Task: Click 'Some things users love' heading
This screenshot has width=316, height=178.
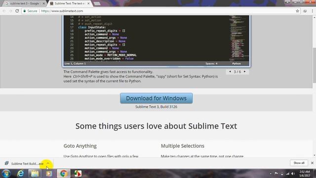Action: [156, 126]
